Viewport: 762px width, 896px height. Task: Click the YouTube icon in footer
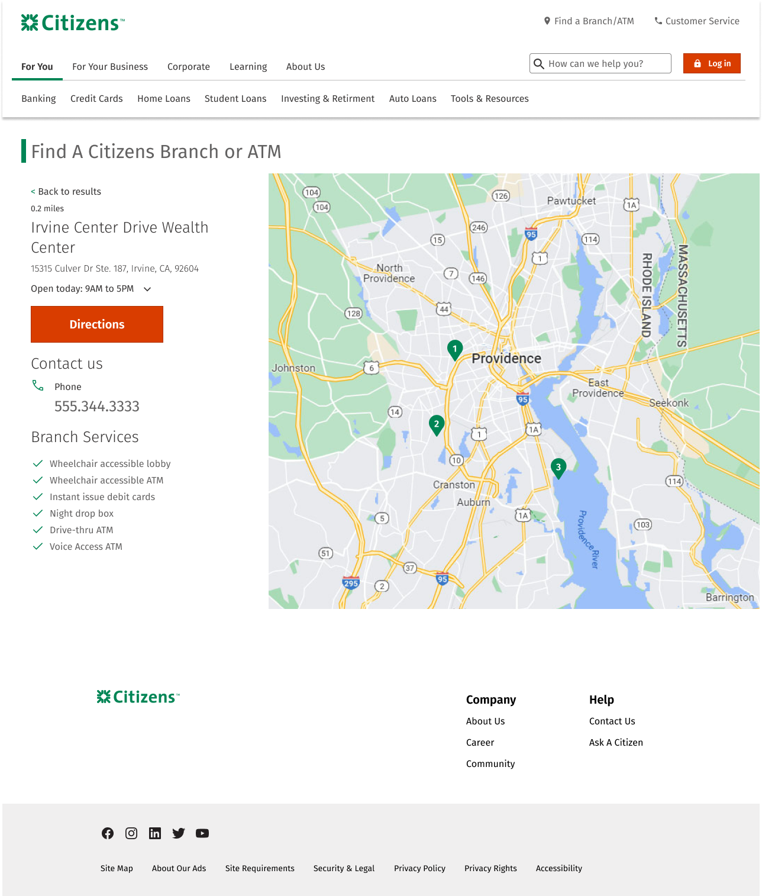202,833
